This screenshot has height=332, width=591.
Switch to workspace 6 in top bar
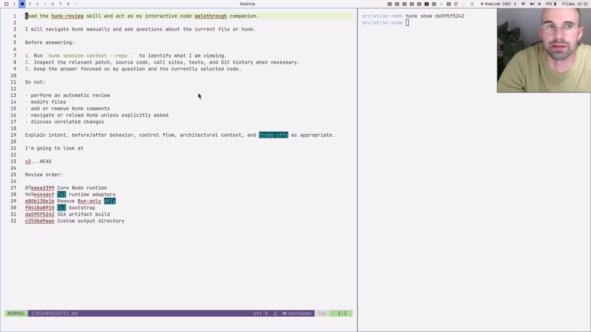tap(53, 4)
